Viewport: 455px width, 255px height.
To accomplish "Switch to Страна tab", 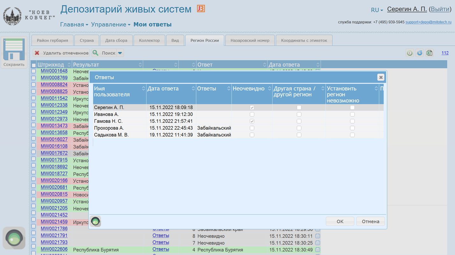I will click(x=87, y=40).
